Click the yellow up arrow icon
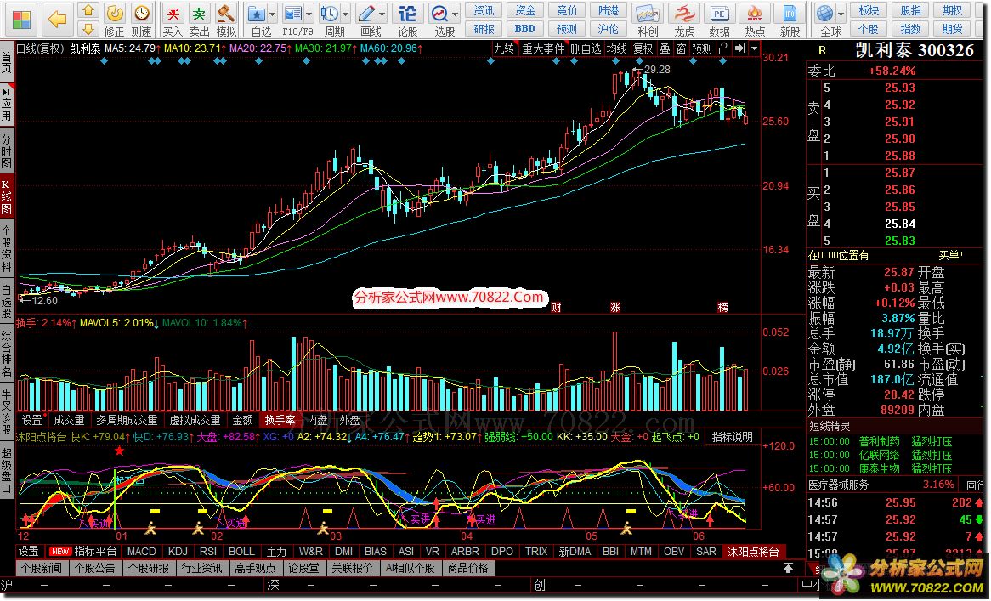Screen dimensions: 991x601 (88, 10)
